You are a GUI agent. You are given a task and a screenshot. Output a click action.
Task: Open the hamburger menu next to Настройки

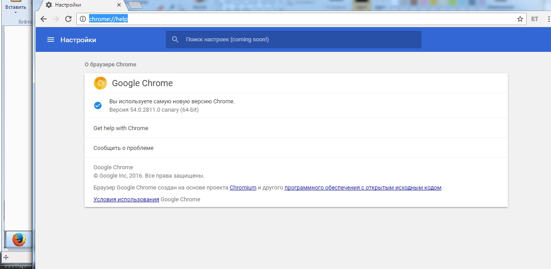[51, 40]
